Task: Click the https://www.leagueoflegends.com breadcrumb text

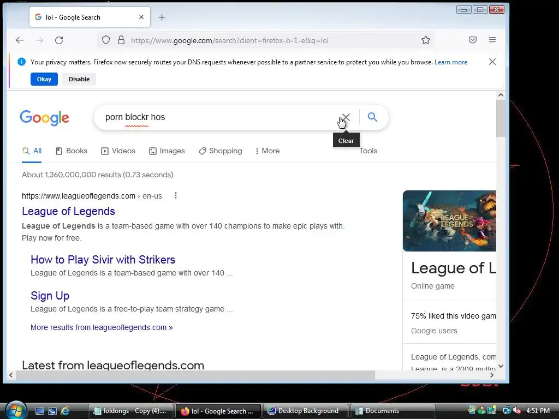Action: (79, 196)
